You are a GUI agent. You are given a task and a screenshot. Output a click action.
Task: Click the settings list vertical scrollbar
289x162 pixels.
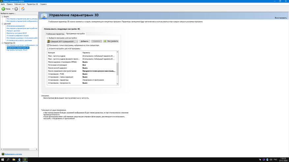(117, 67)
